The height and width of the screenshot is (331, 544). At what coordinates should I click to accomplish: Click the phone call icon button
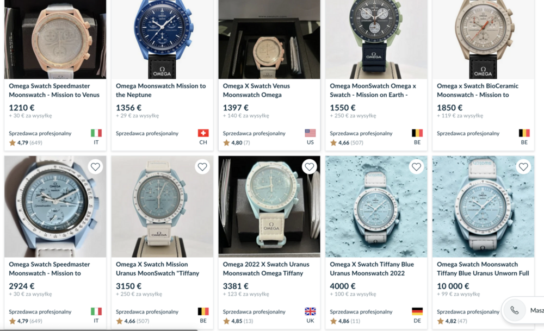coord(515,310)
